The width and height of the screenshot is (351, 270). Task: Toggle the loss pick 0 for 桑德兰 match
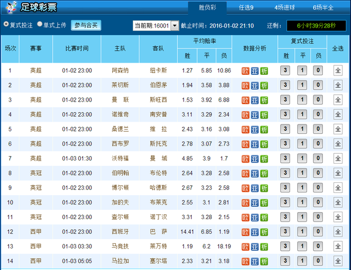(317, 129)
